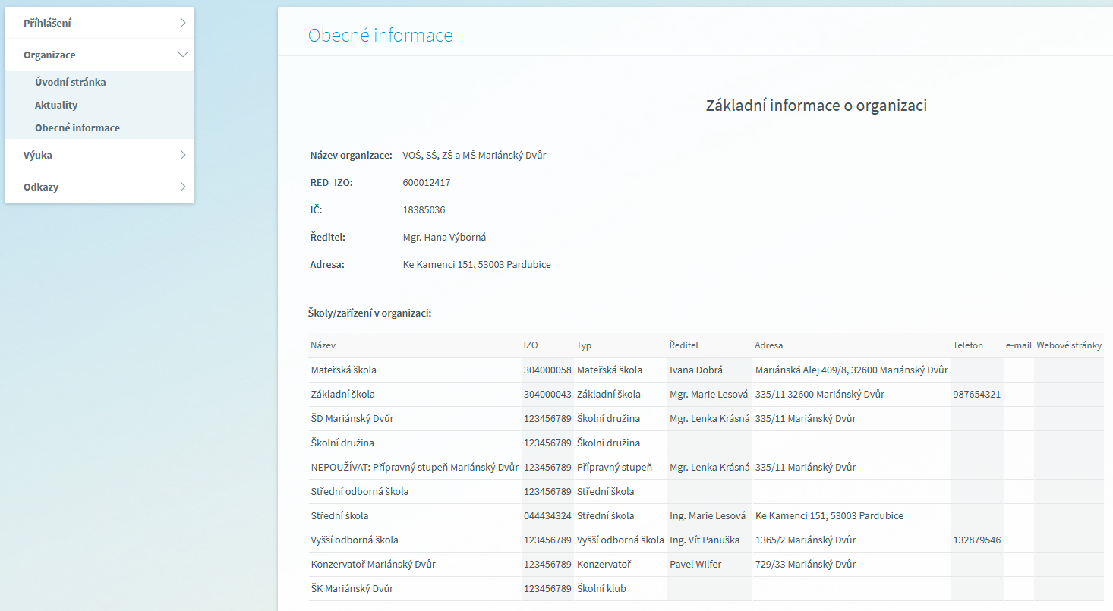
Task: Collapse the Organizace section chevron
Action: point(182,55)
